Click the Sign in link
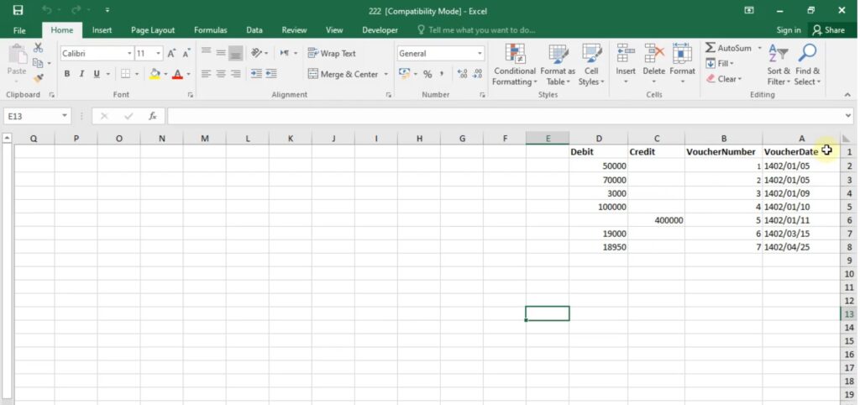860x405 pixels. [x=789, y=30]
